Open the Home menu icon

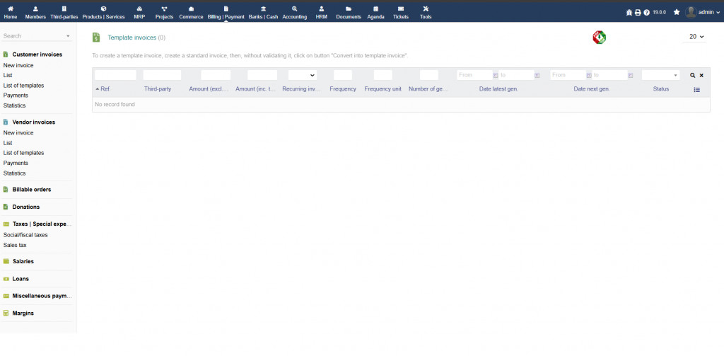coord(10,13)
